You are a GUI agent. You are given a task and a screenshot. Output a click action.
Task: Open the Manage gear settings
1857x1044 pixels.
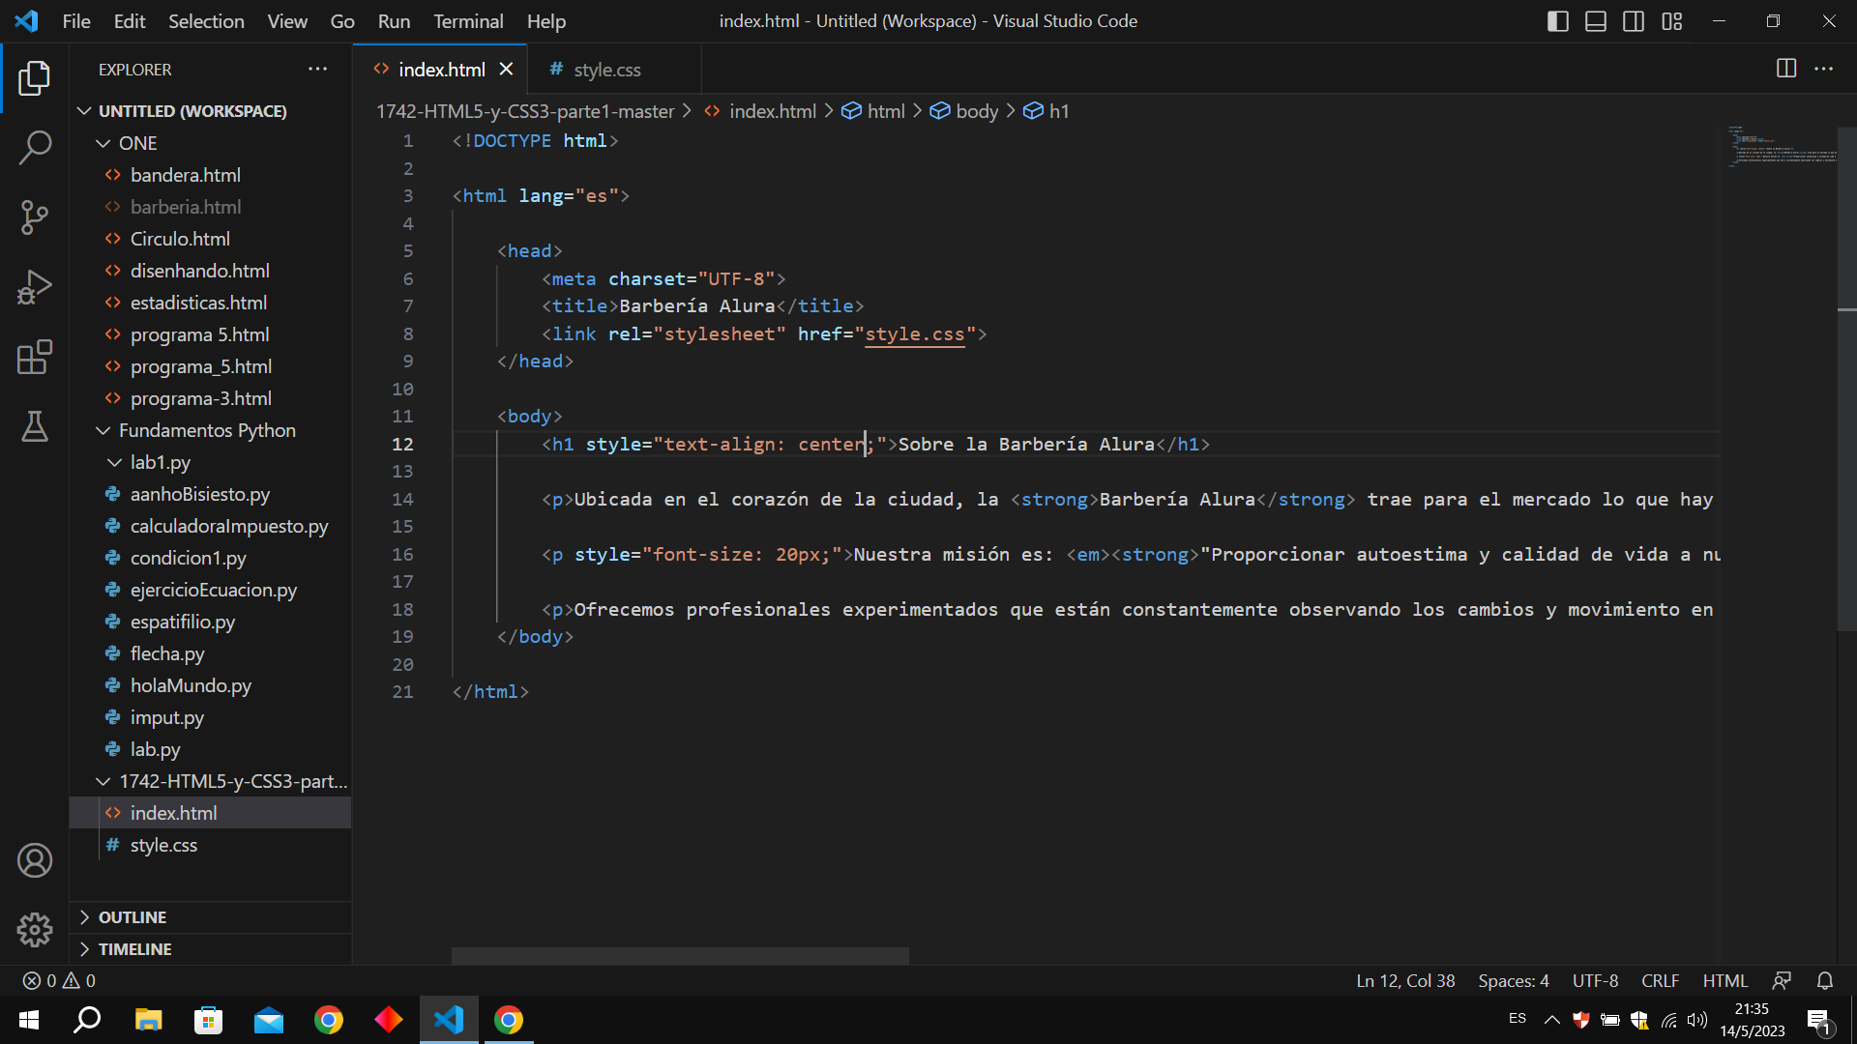point(35,930)
